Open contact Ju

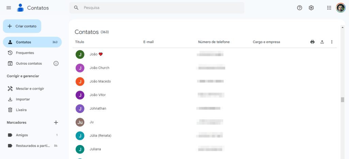91,122
